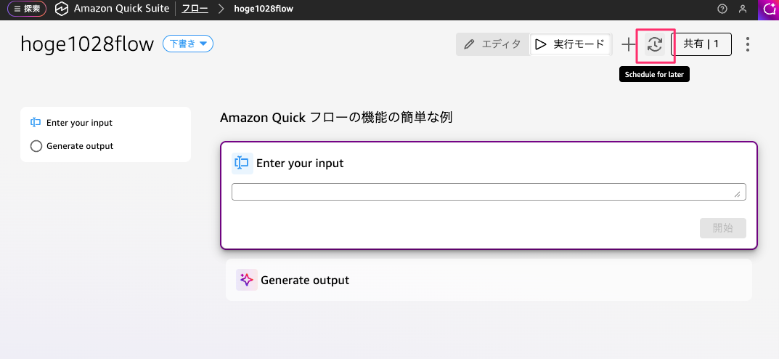Open the three-dot more options menu
Screen dimensions: 779x359
[x=748, y=44]
